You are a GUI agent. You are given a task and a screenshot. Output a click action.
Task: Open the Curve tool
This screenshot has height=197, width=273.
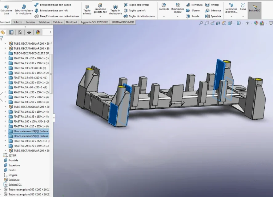pyautogui.click(x=243, y=7)
